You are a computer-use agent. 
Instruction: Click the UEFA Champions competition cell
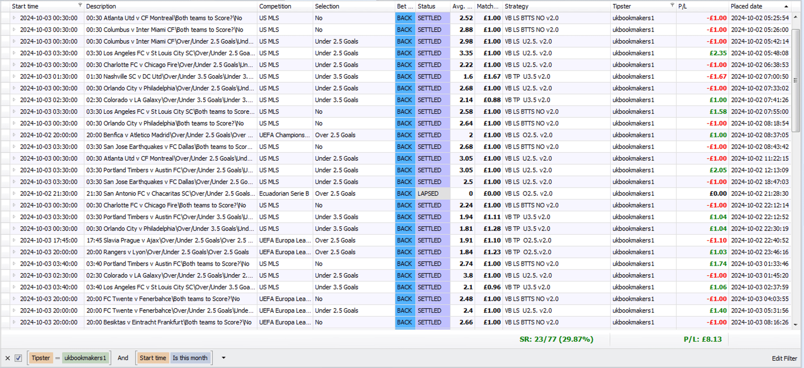285,135
